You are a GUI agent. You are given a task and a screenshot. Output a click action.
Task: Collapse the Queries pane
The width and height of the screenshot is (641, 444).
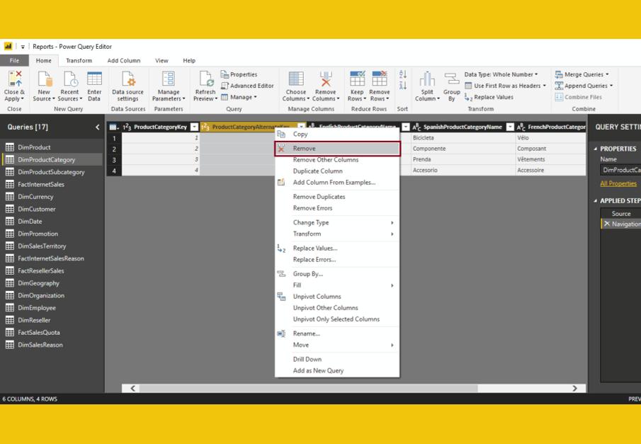pyautogui.click(x=98, y=127)
